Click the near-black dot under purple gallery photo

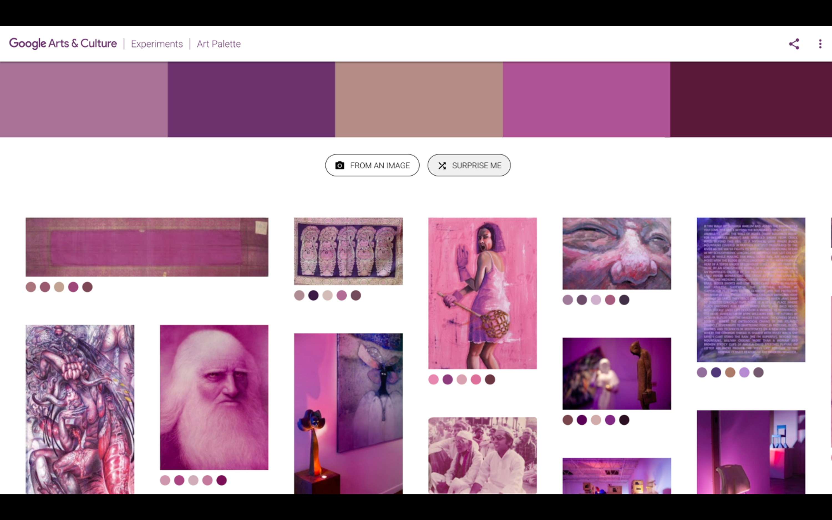pos(624,420)
